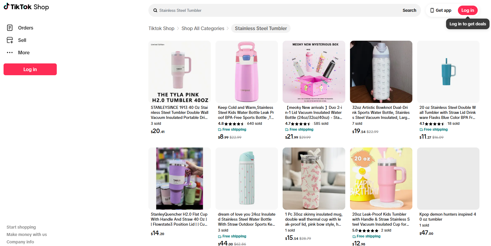The image size is (491, 246).
Task: Click the red Log in button in sidebar
Action: (30, 69)
